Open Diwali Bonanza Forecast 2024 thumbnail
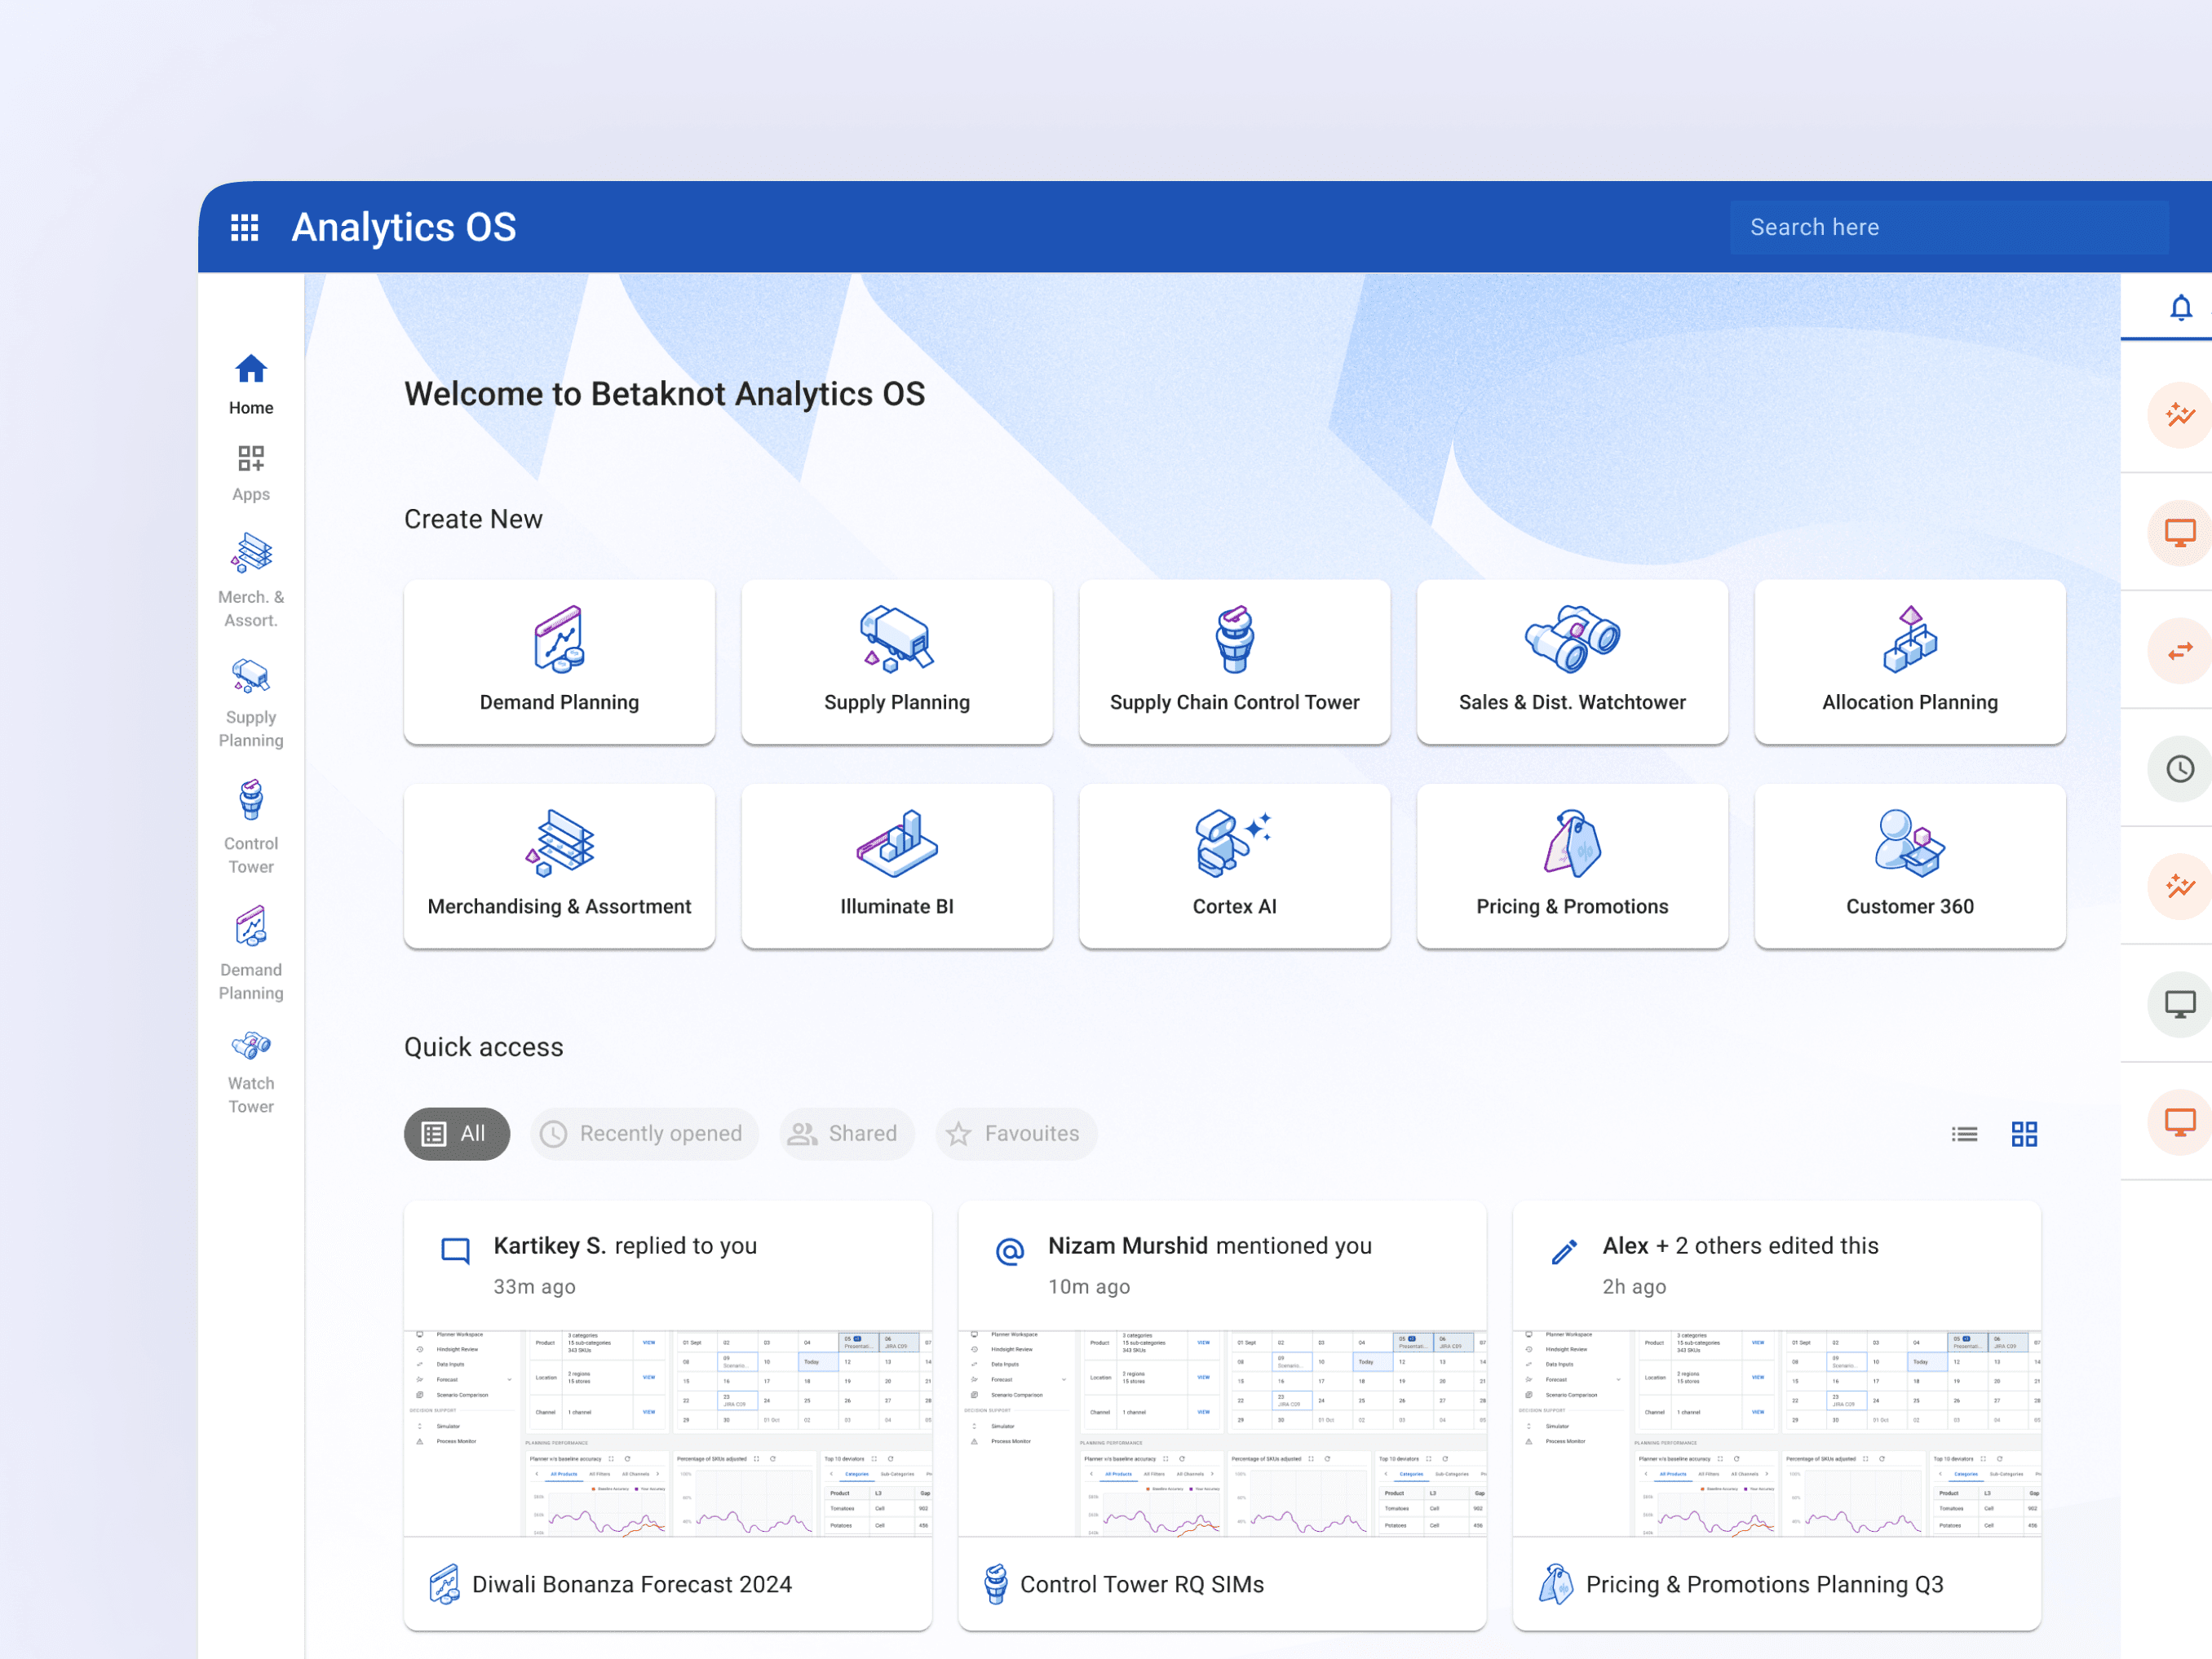 click(x=667, y=1432)
